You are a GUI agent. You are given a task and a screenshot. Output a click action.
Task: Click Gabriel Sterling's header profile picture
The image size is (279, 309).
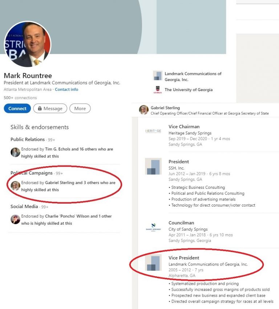(144, 110)
